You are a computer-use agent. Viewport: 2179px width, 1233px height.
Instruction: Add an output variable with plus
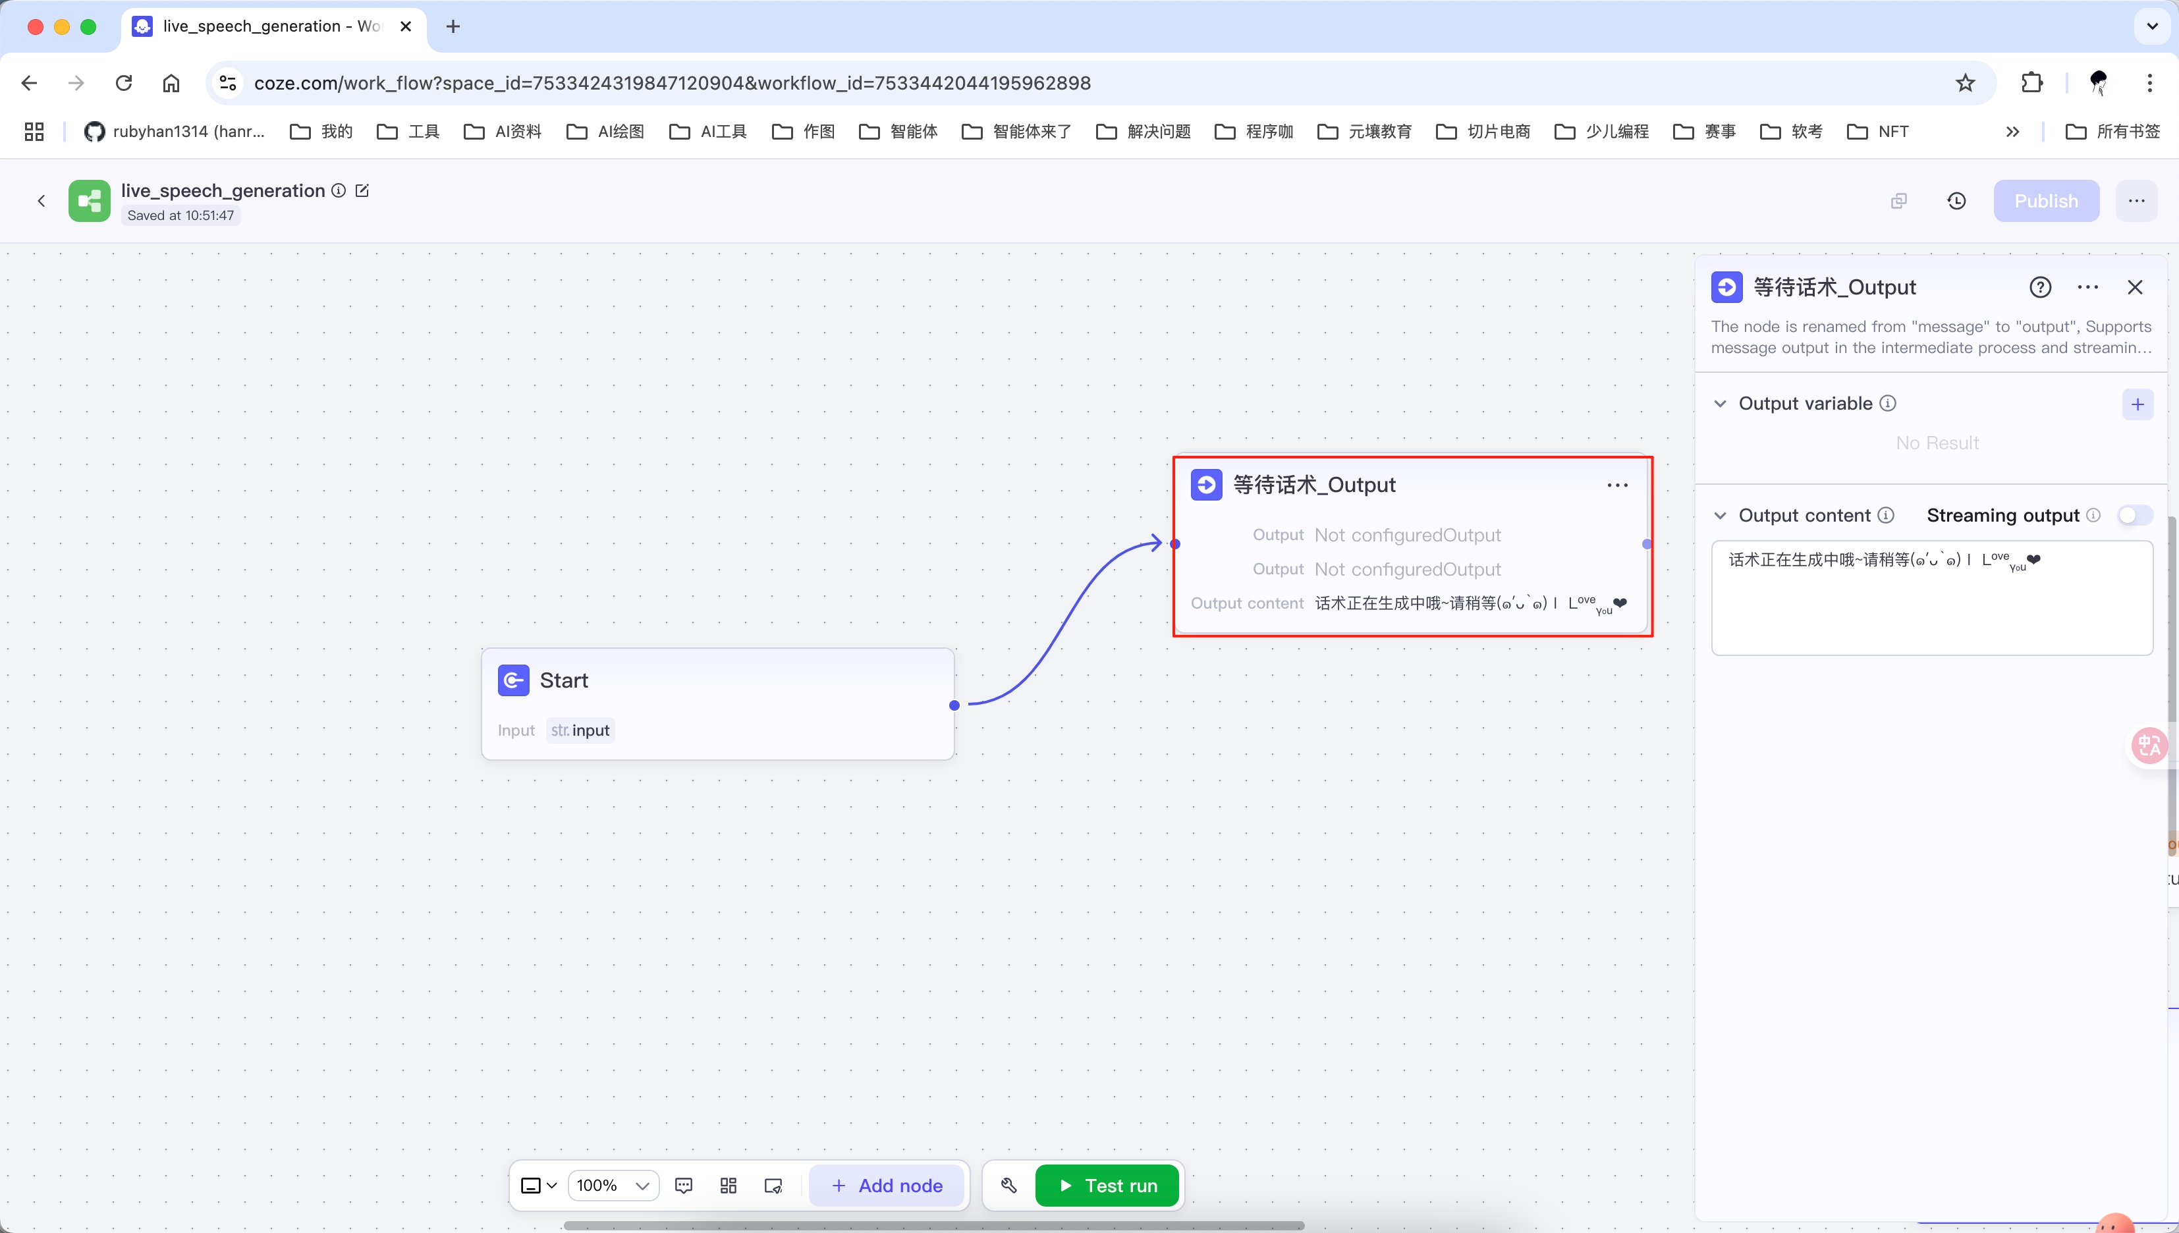coord(2138,404)
